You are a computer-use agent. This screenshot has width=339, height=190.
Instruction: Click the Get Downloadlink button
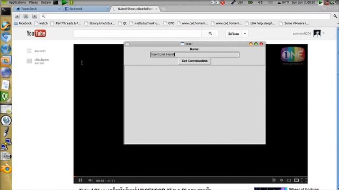(194, 61)
